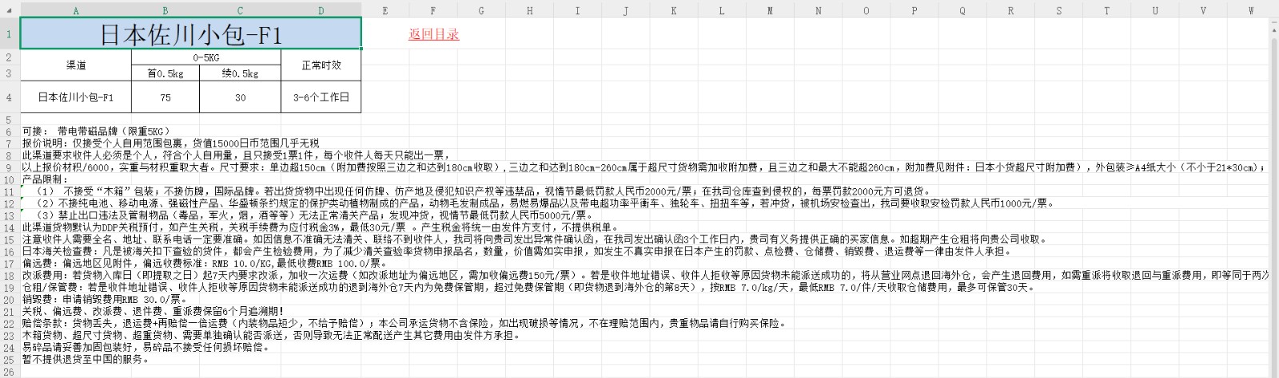Select column A header
The image size is (1279, 378).
pyautogui.click(x=76, y=10)
